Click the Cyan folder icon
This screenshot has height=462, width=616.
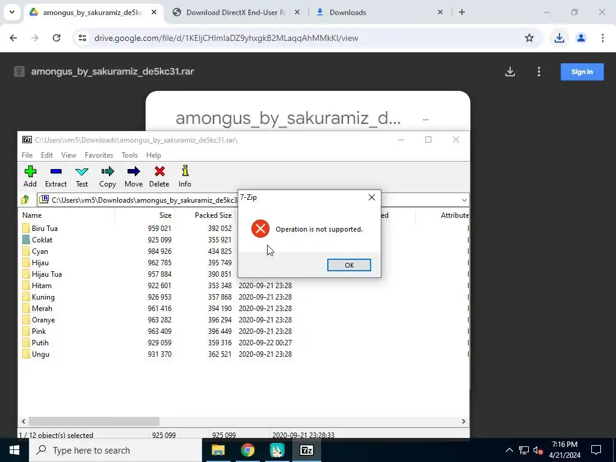[26, 251]
